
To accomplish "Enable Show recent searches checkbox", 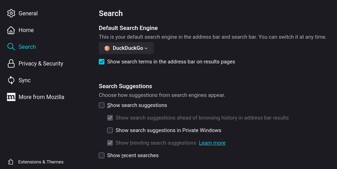I will [102, 155].
